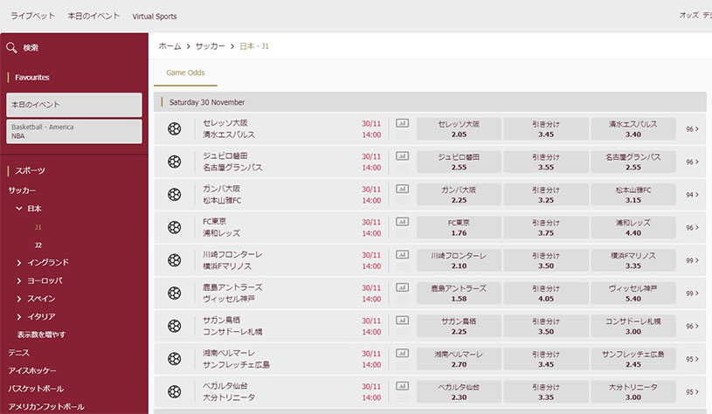
Task: Open statistics icon for FC東京 match
Action: pyautogui.click(x=403, y=222)
